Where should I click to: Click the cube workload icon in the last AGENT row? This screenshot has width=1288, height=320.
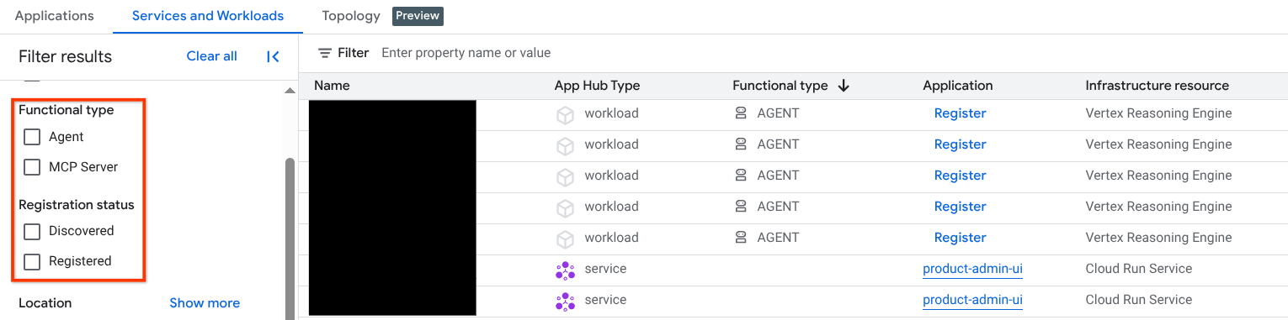point(565,239)
